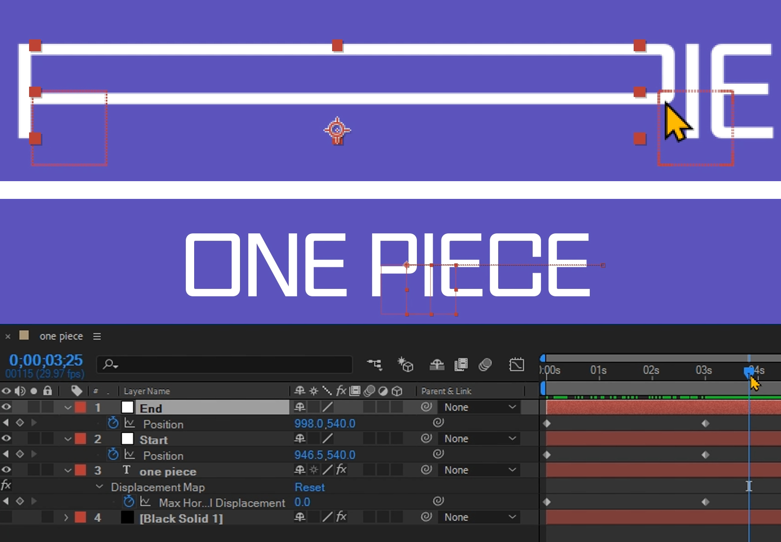The image size is (781, 542).
Task: Collapse the Displacement Map effect group
Action: (100, 486)
